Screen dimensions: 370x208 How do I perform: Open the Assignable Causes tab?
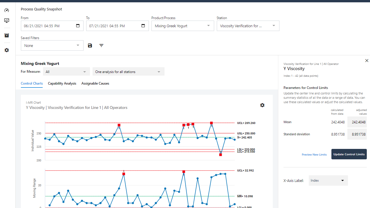(95, 83)
